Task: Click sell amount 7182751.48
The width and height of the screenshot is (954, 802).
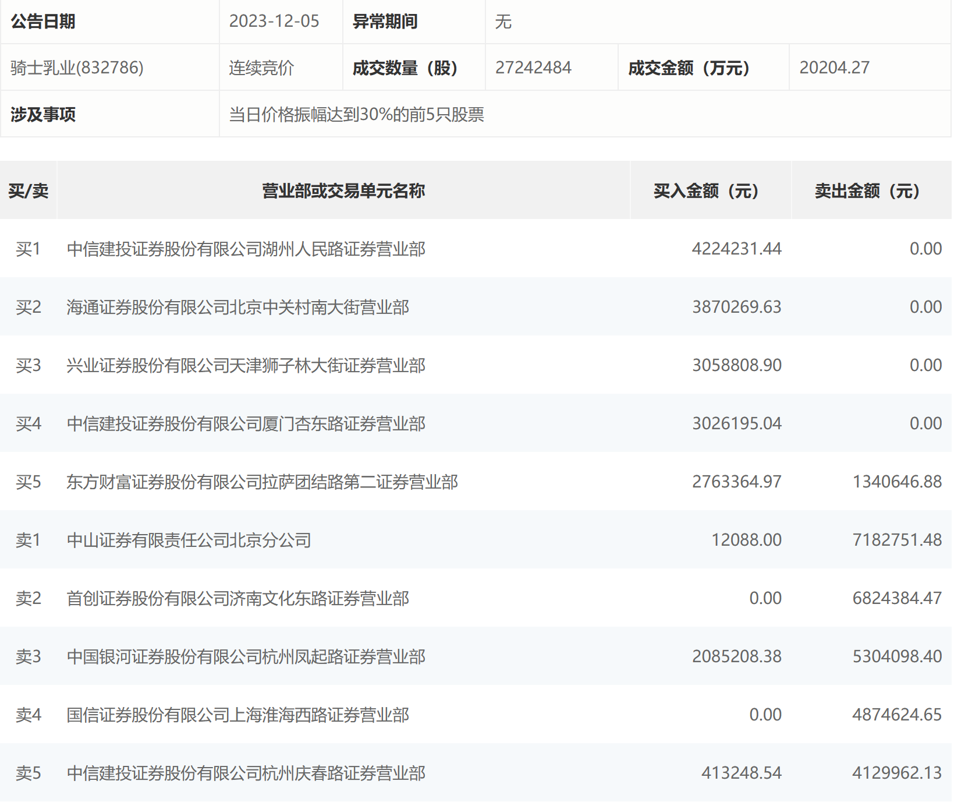Action: [x=897, y=540]
